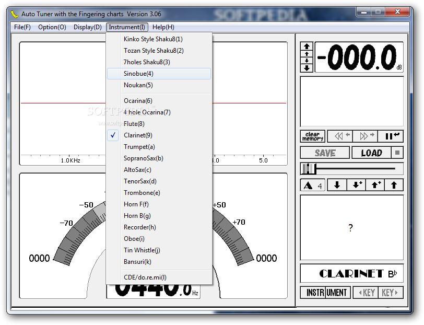Select Tin Whistle(j) instrument
Screen dimensions: 424x325
(159, 250)
